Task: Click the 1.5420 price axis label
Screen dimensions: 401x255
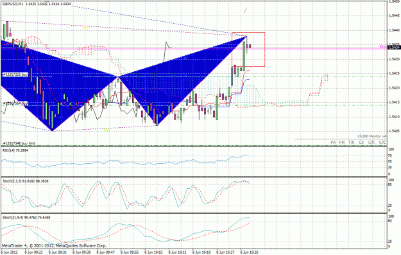Action: click(x=394, y=88)
